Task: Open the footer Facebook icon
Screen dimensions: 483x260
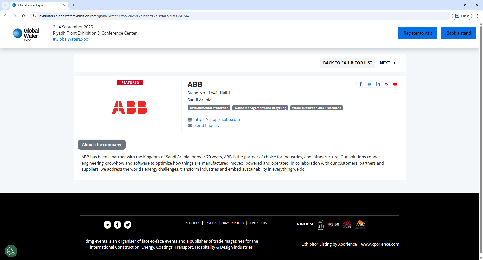Action: pos(117,224)
